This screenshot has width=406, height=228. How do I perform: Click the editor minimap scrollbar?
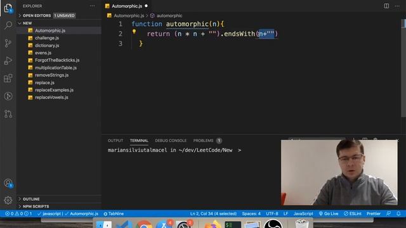[x=403, y=68]
